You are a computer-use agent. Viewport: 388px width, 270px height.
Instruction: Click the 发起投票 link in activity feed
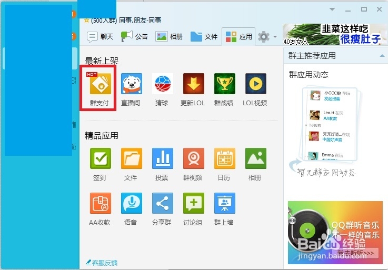[x=332, y=99]
